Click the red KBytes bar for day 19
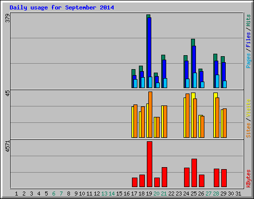This screenshot has height=199, width=254. coord(149,164)
